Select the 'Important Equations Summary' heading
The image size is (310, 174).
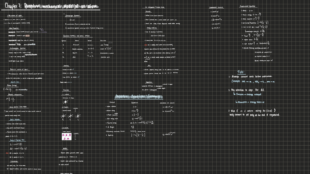coord(138,96)
